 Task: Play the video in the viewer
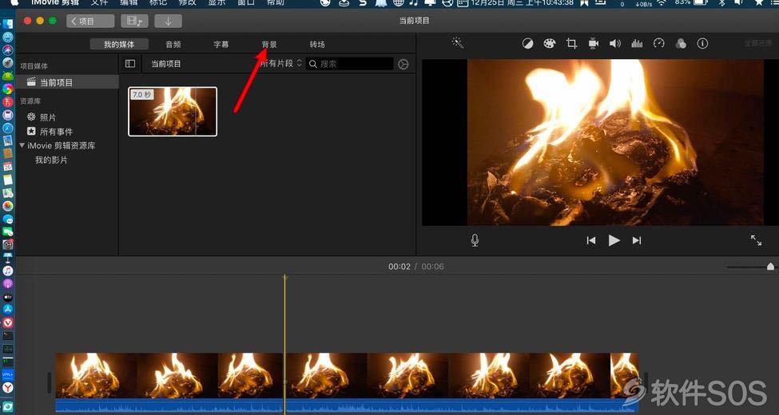(614, 240)
